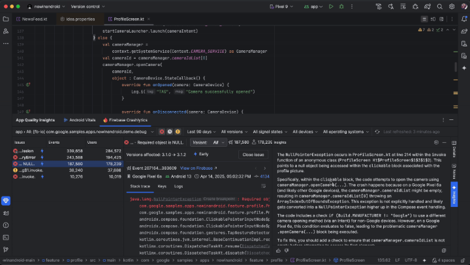Run the app with the green play icon

point(331,7)
